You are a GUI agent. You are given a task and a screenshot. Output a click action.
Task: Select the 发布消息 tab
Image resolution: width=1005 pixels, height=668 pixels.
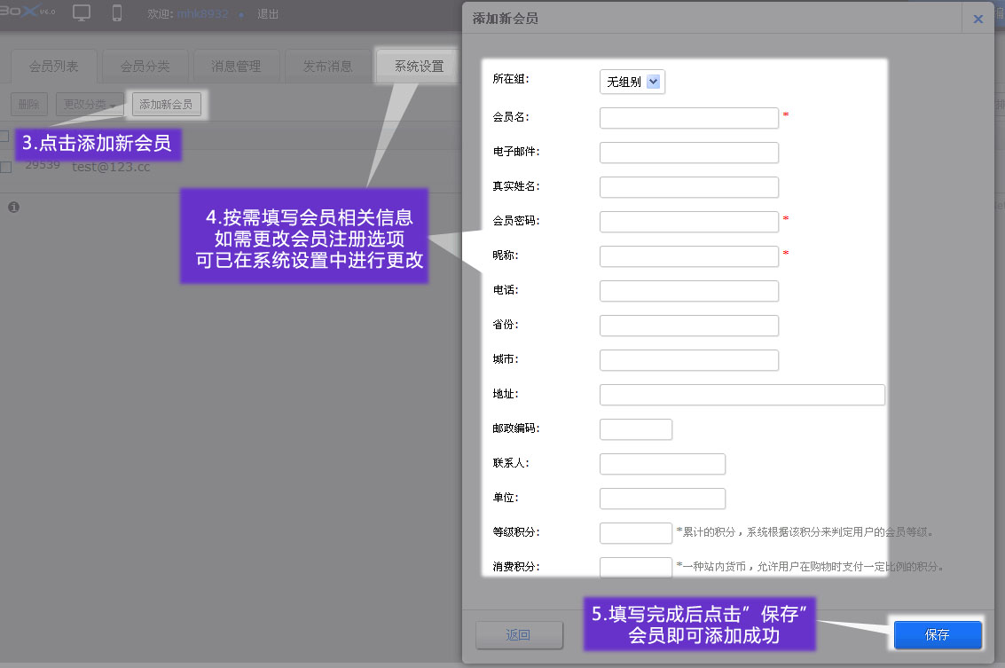point(327,67)
